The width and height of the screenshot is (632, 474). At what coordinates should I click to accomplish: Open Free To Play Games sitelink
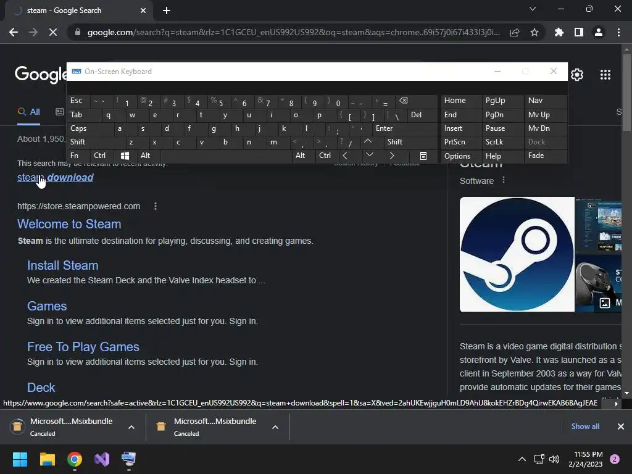(x=83, y=347)
